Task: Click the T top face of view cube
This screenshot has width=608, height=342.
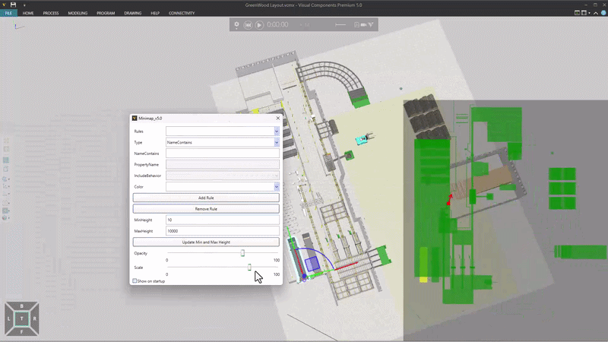Action: [21, 318]
